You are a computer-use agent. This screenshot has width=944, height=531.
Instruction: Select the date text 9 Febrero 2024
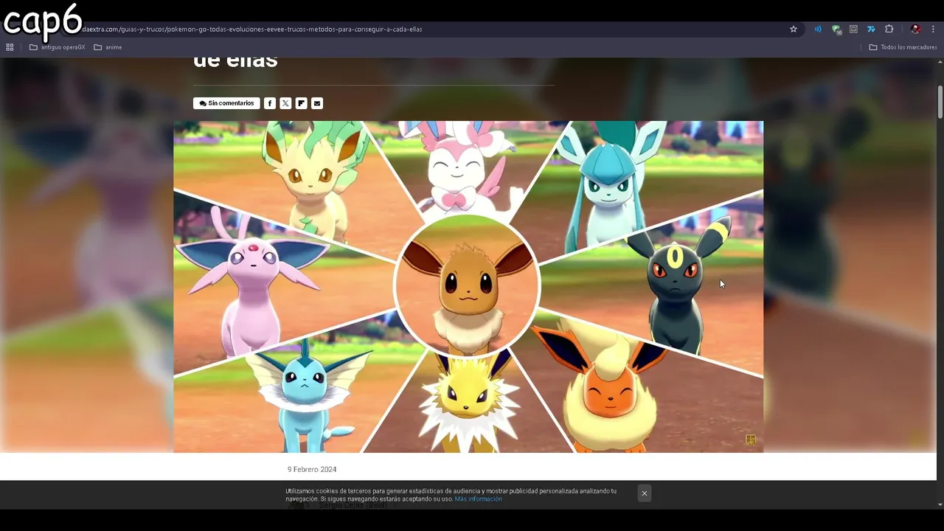(312, 470)
